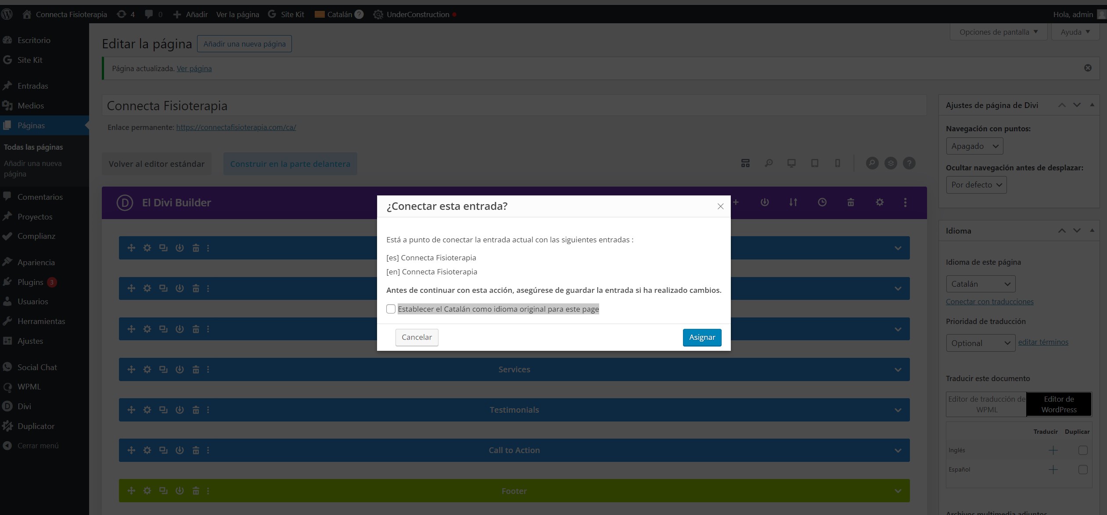The image size is (1107, 515).
Task: Open the Catalán page language dropdown
Action: pos(980,284)
